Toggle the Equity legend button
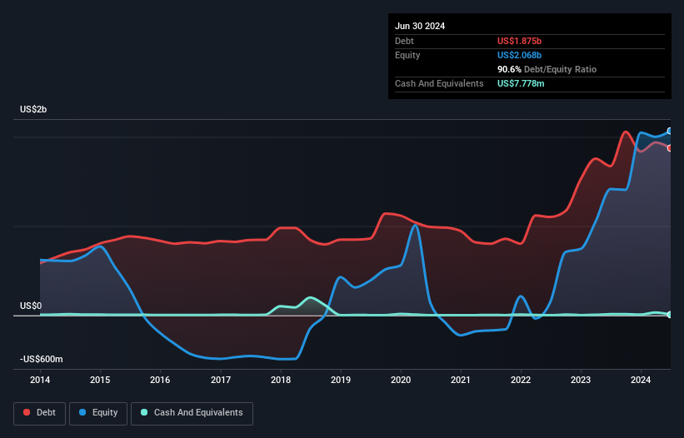This screenshot has width=684, height=438. coord(98,413)
